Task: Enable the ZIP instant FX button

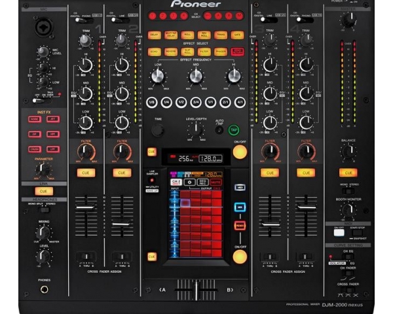Action: click(34, 134)
